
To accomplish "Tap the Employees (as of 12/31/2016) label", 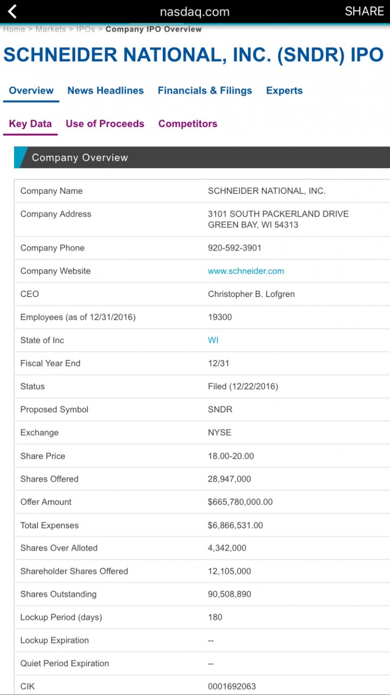I will (x=78, y=317).
